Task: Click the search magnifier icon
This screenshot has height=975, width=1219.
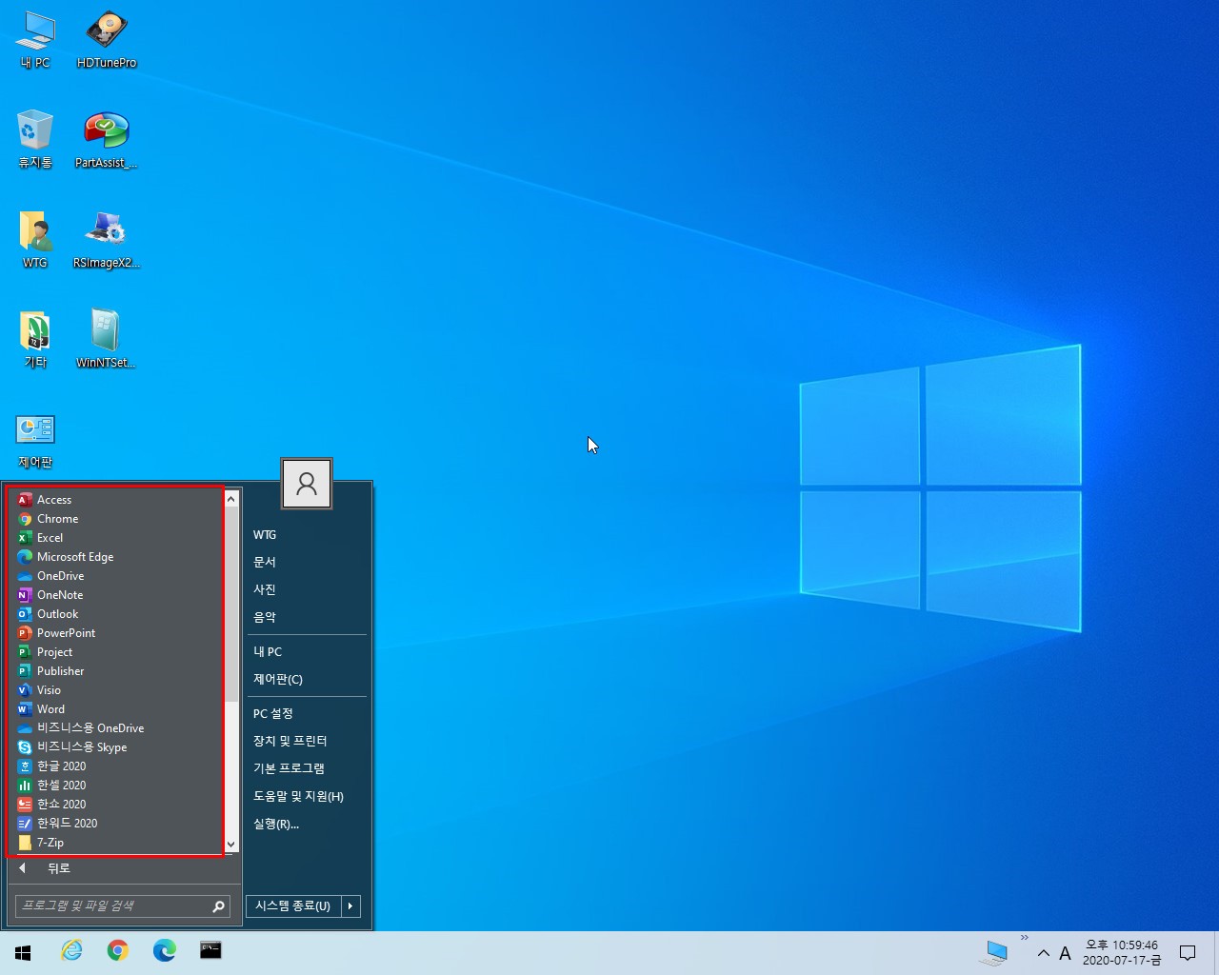Action: pos(219,906)
